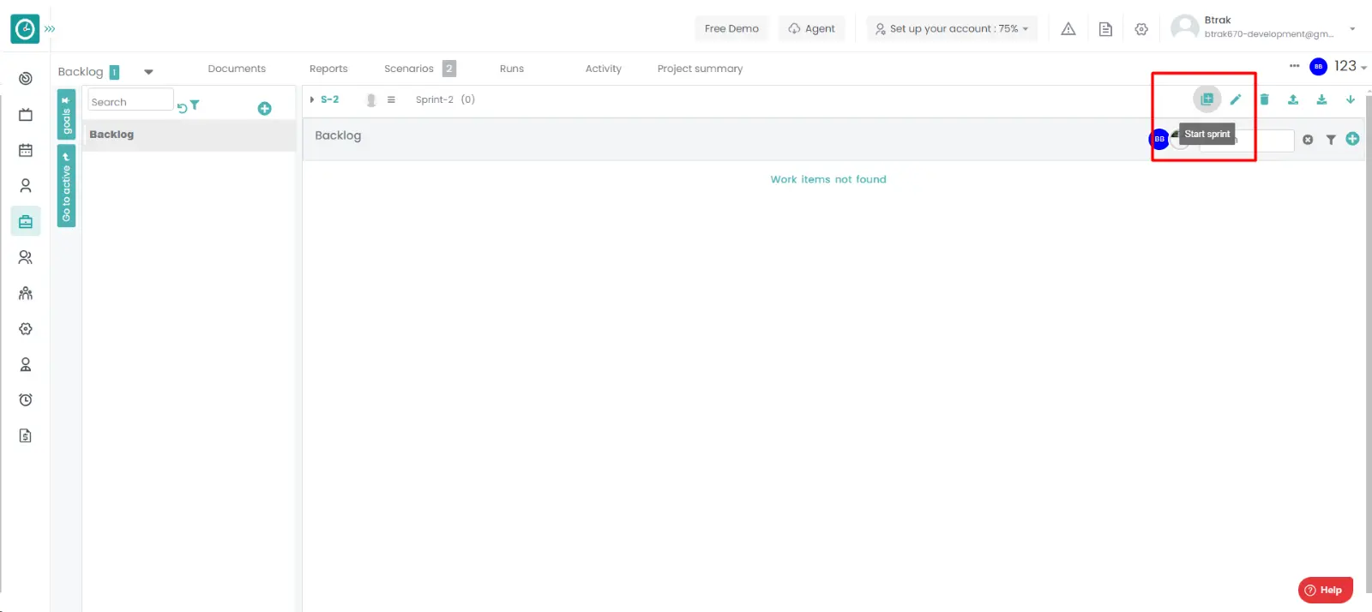Click the settings gear icon in the top bar
1372x612 pixels.
(x=1141, y=29)
